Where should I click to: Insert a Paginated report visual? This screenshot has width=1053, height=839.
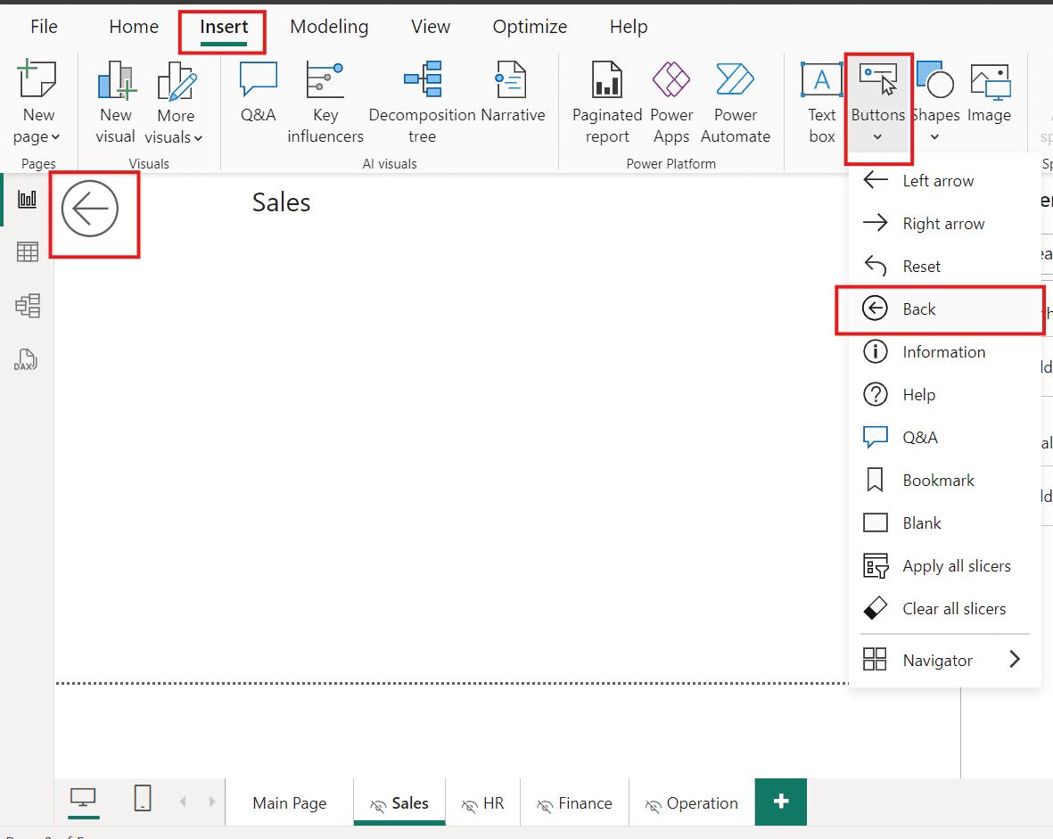tap(606, 82)
